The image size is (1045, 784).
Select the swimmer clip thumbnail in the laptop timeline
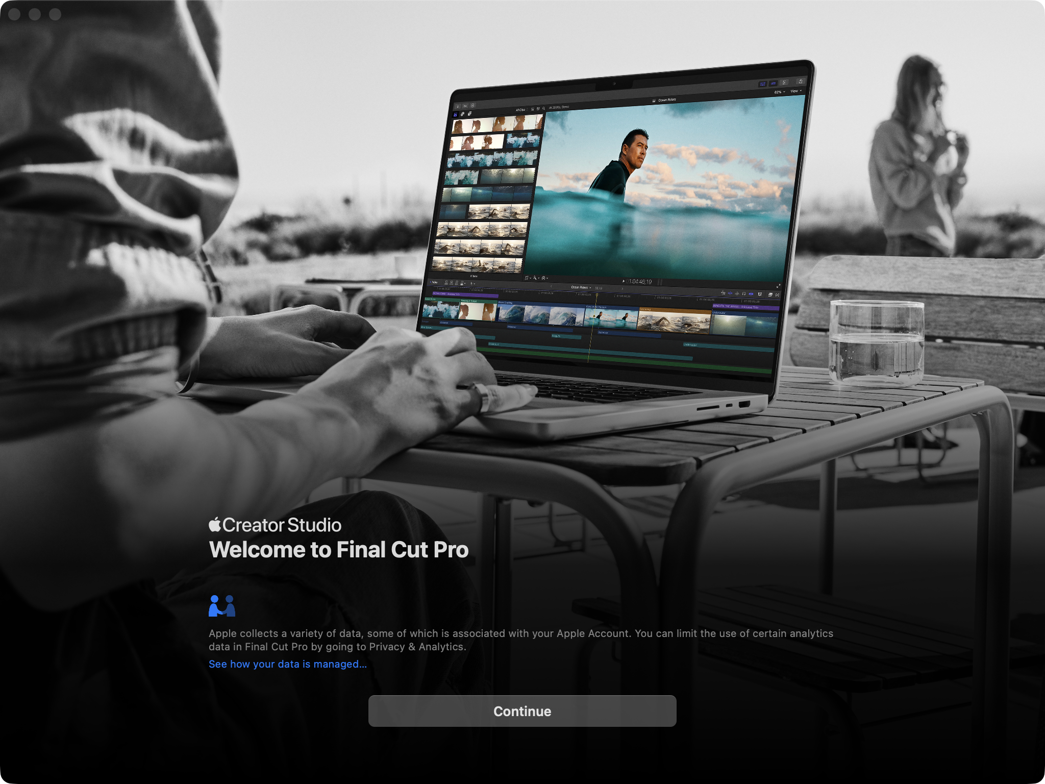[674, 322]
